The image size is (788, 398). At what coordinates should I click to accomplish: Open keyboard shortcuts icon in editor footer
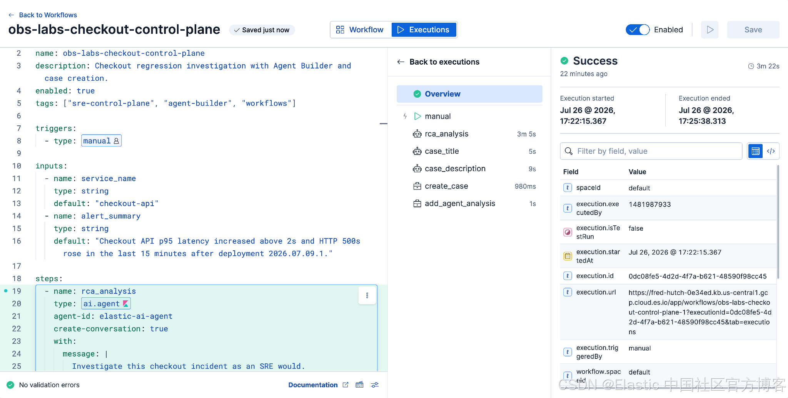point(360,385)
